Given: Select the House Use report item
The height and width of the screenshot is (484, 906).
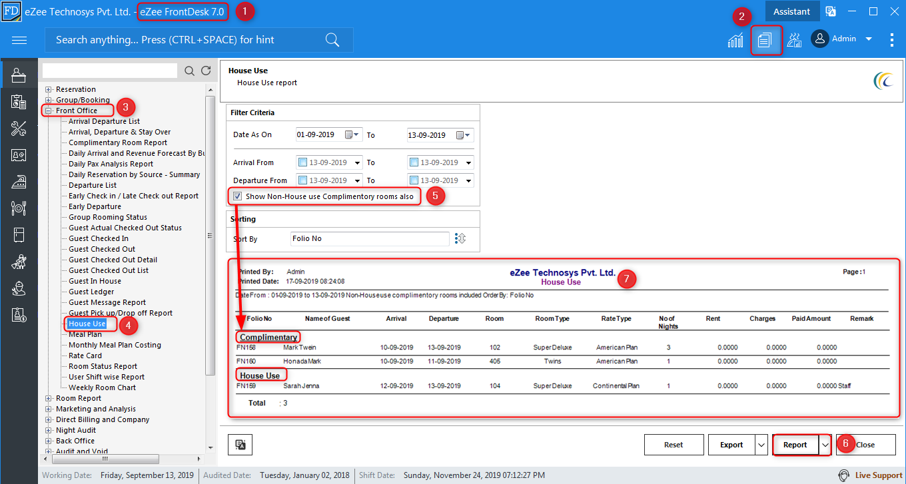Looking at the screenshot, I should [87, 324].
